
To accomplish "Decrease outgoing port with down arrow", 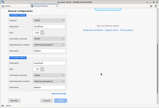I will click(x=42, y=70).
